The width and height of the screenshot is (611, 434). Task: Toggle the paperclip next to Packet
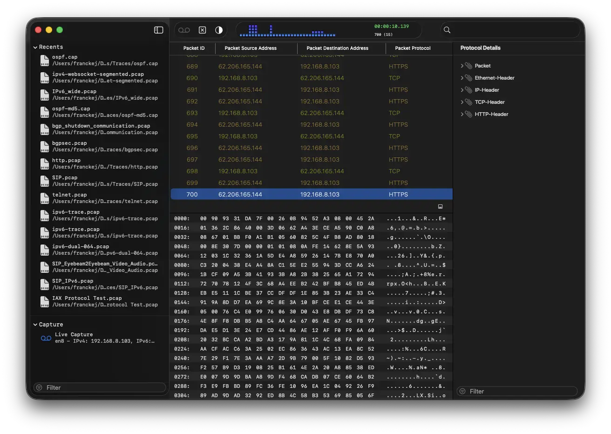click(469, 65)
